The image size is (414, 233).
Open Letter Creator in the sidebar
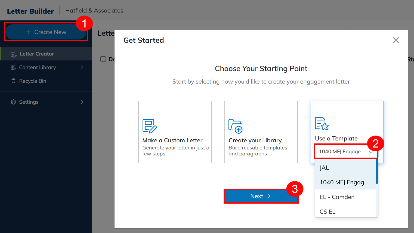(x=37, y=54)
